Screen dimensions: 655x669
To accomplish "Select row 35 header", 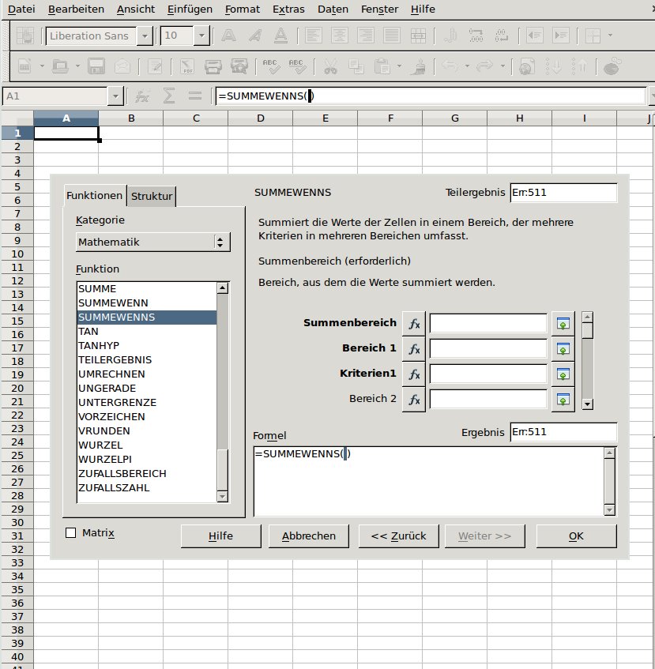I will pyautogui.click(x=17, y=590).
